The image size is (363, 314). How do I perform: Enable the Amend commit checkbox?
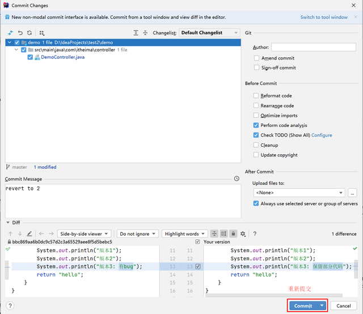click(x=256, y=58)
